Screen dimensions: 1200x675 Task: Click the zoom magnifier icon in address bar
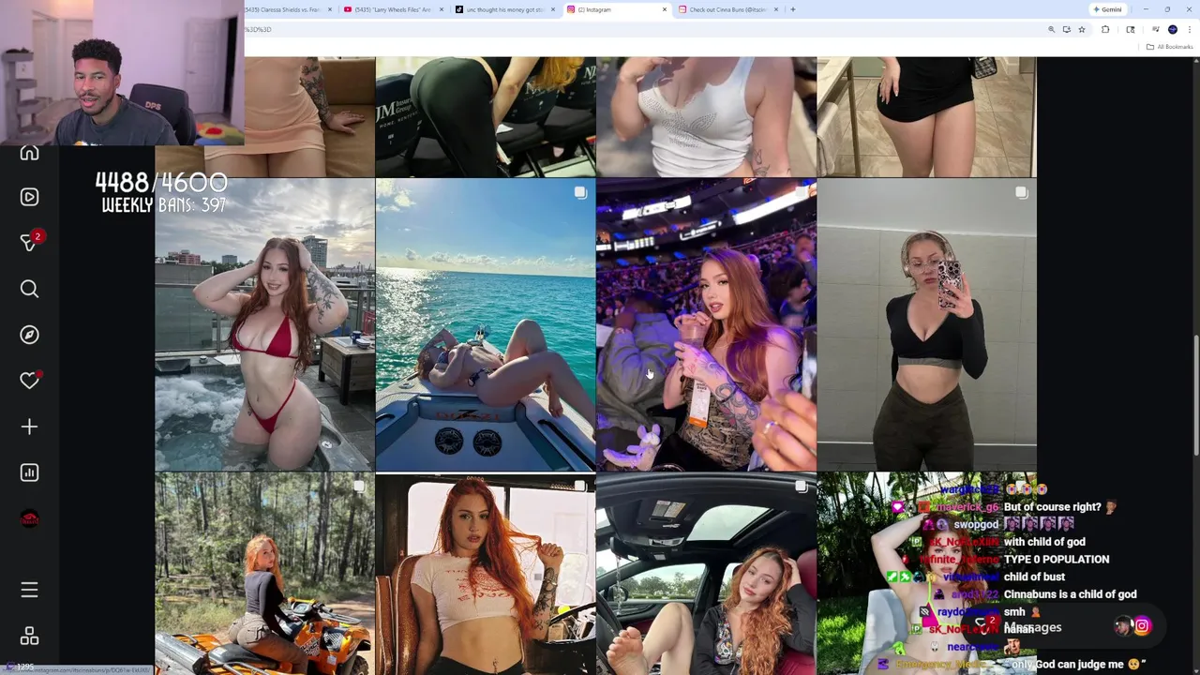pyautogui.click(x=1051, y=30)
